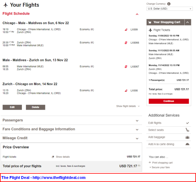The image size is (196, 182).
Task: Click Economy (K) in the LX009 row
Action: [87, 29]
